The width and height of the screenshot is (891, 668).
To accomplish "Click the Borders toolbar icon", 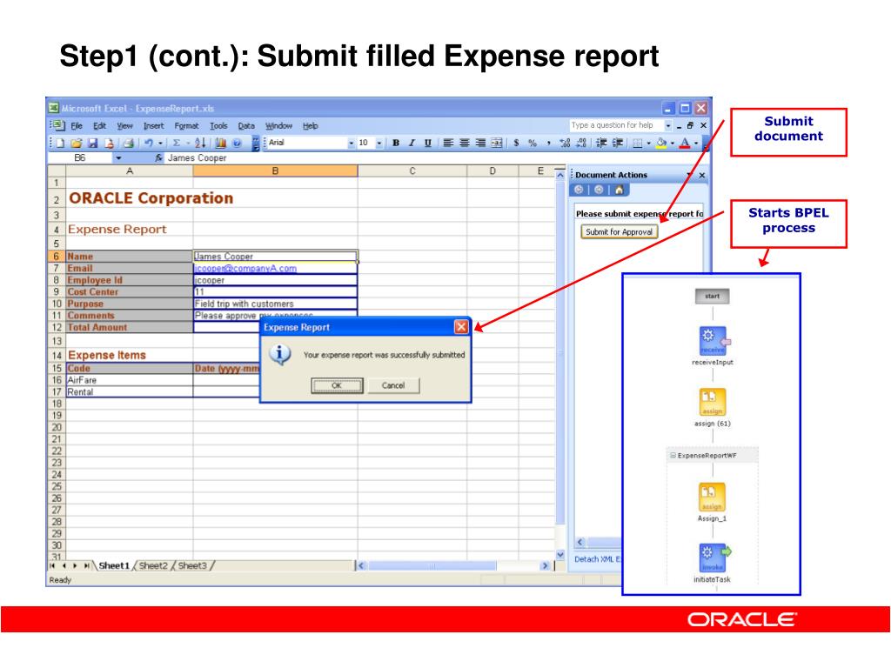I will tap(638, 144).
